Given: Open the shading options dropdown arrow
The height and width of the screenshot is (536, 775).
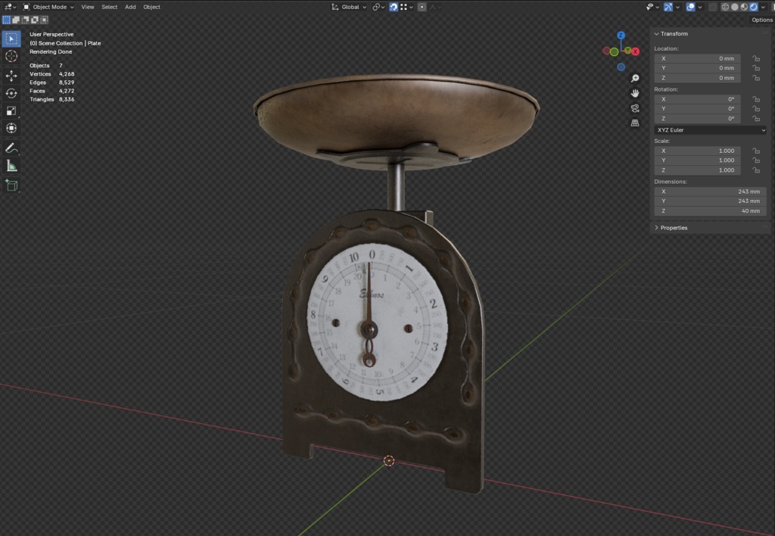Looking at the screenshot, I should tap(763, 7).
